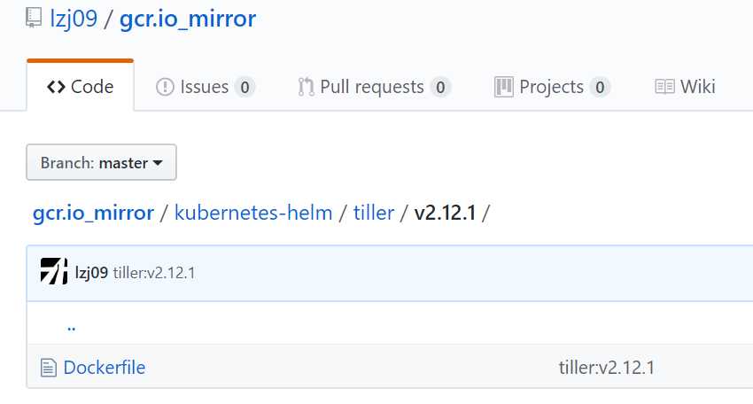Viewport: 753px width, 404px height.
Task: Click the repository book icon
Action: pyautogui.click(x=34, y=18)
